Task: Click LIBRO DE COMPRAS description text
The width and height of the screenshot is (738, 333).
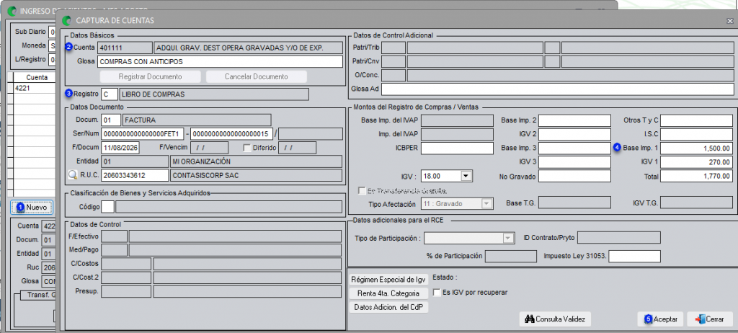Action: [153, 94]
